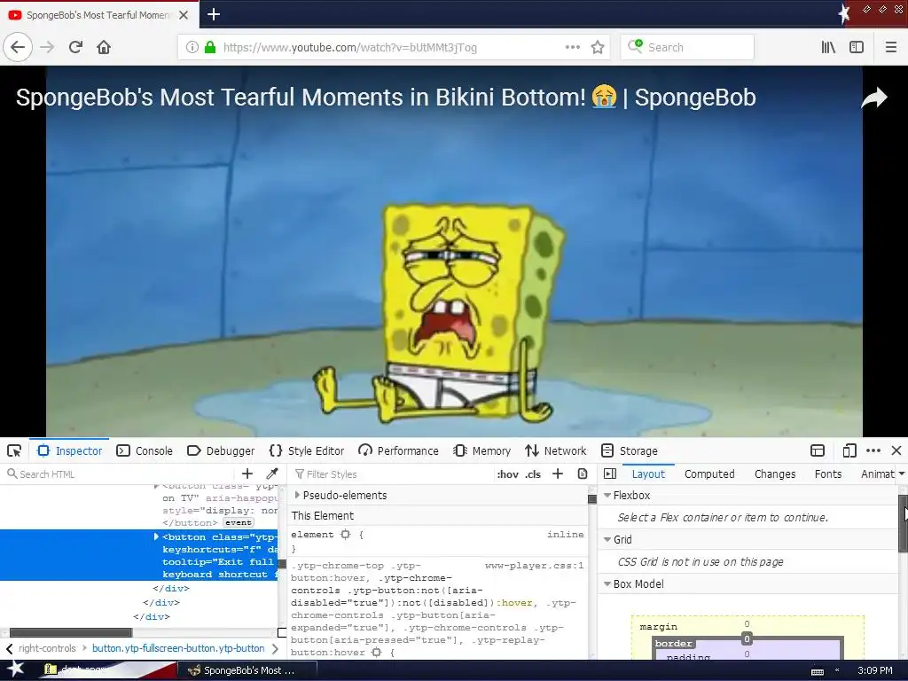Select button.ytp-fullscreen-button breadcrumb
This screenshot has width=908, height=681.
coord(178,648)
